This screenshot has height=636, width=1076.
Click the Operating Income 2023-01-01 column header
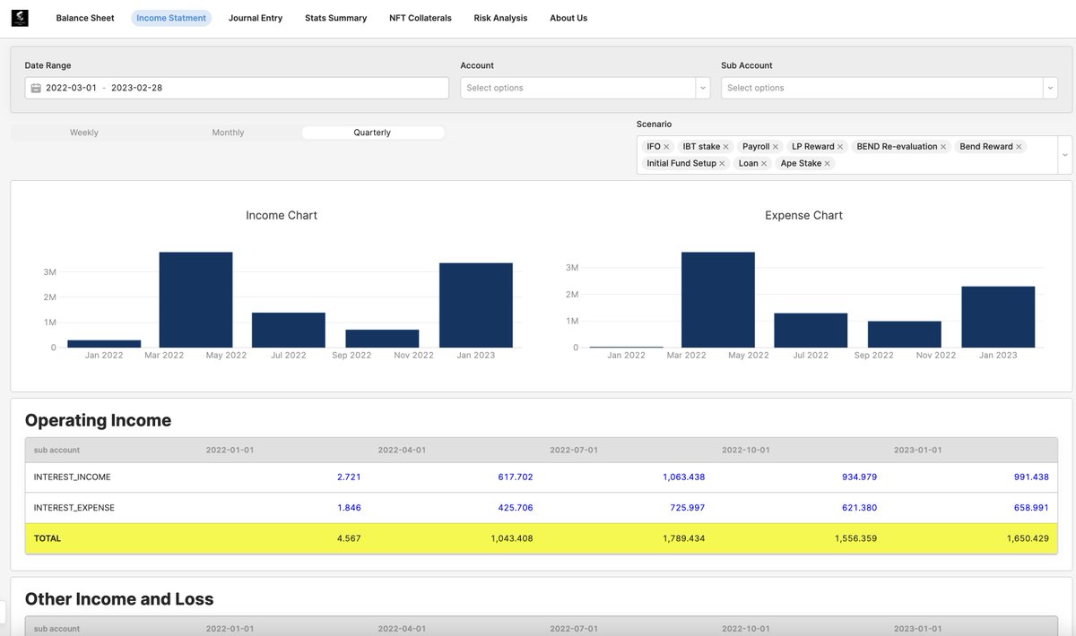click(918, 450)
